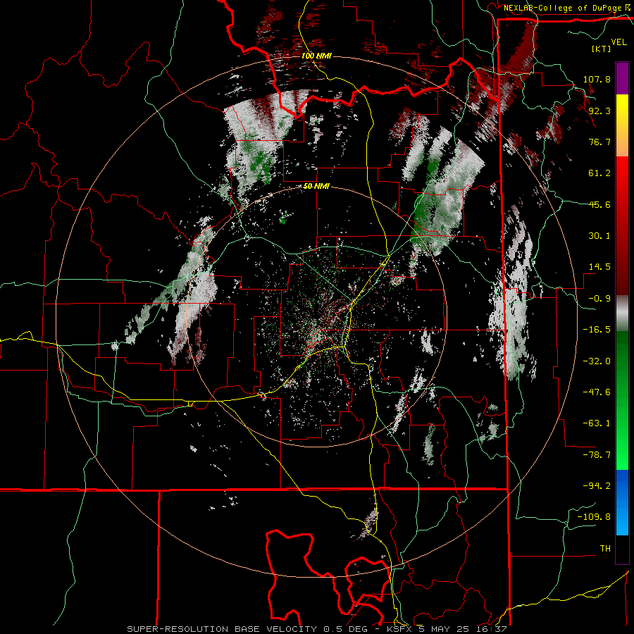
Task: Click the -47.6 value on velocity scale
Action: pyautogui.click(x=597, y=392)
